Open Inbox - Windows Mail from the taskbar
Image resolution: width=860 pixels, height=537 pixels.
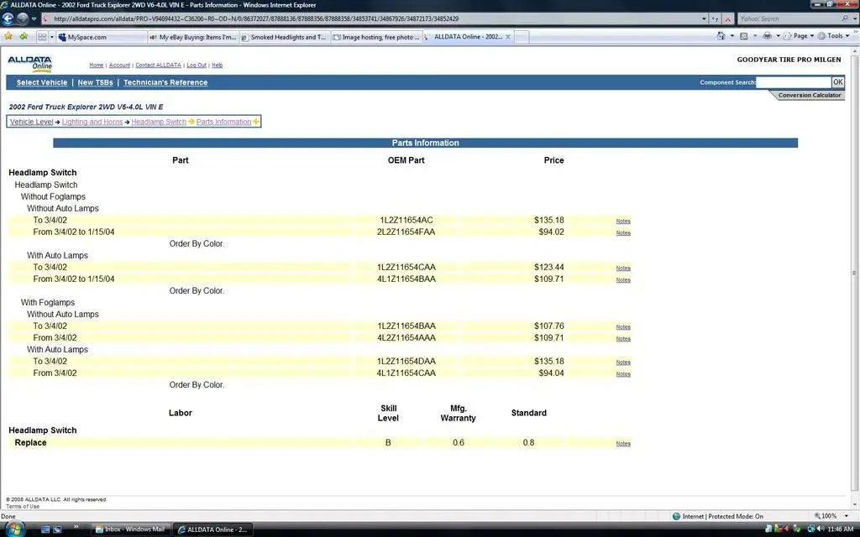point(129,529)
